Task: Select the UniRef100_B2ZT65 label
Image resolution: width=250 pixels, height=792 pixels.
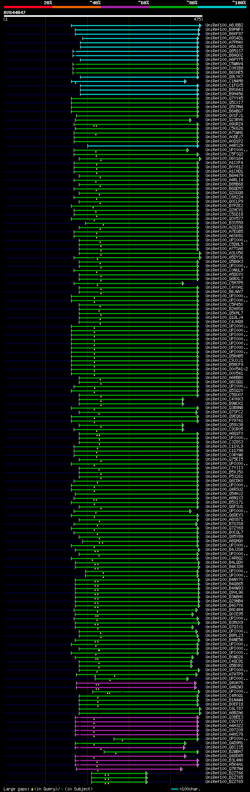Action: [x=224, y=777]
